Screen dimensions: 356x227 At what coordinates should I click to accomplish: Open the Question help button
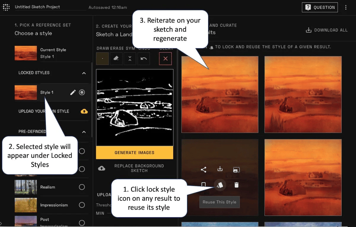320,7
